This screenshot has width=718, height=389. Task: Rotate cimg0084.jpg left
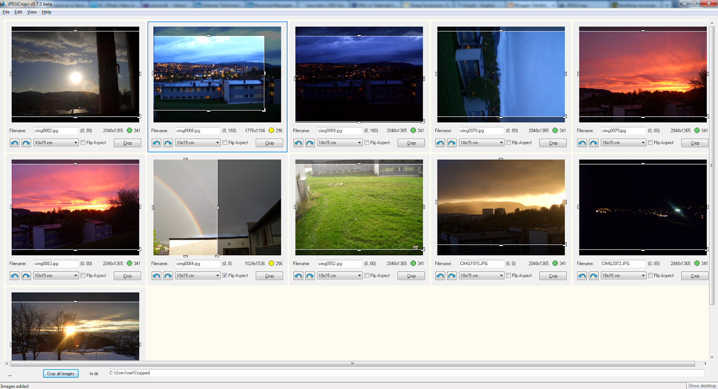click(x=156, y=275)
